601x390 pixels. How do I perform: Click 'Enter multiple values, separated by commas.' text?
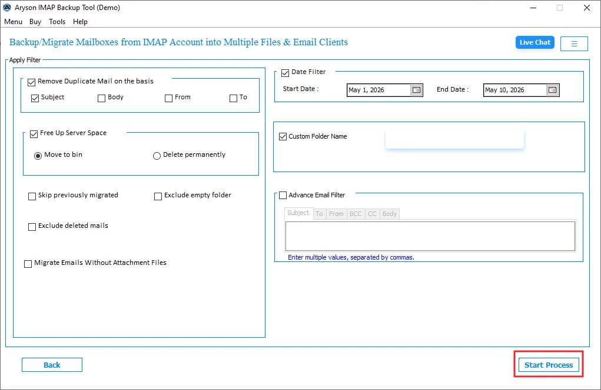tap(351, 257)
